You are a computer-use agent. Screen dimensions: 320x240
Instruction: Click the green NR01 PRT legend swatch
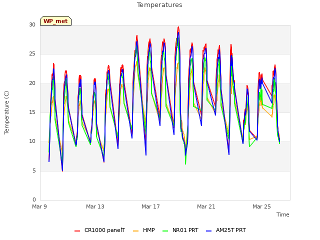pos(165,231)
